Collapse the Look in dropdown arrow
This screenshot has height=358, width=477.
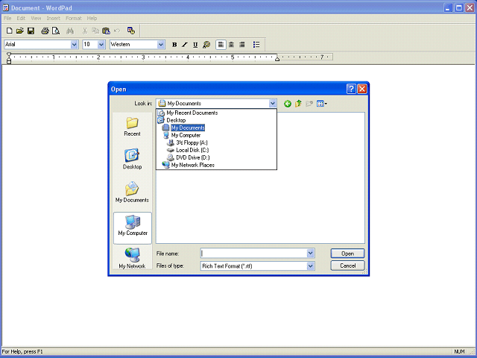coord(273,104)
